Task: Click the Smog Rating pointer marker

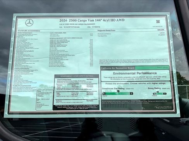Action: [158, 92]
